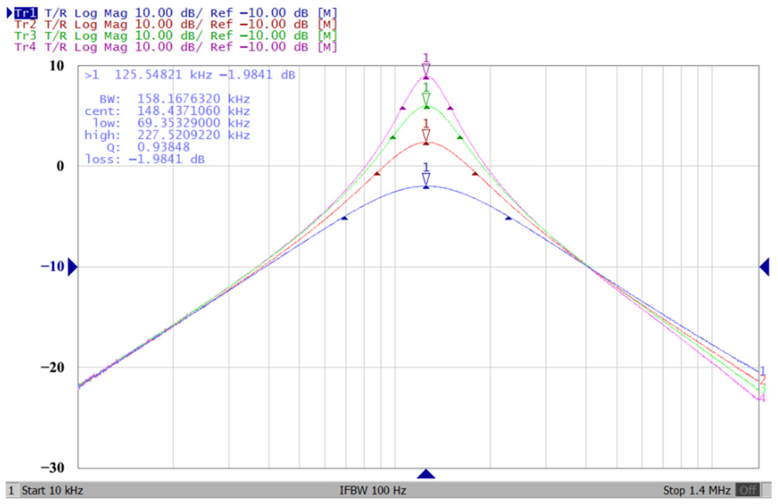
Task: Click the Start 10 kHz field
Action: pos(52,490)
